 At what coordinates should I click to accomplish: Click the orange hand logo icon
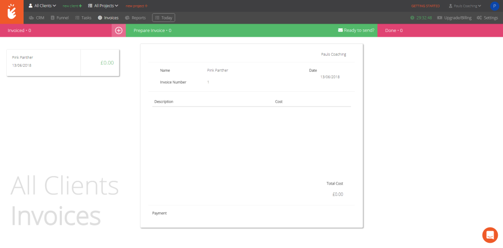pyautogui.click(x=12, y=12)
